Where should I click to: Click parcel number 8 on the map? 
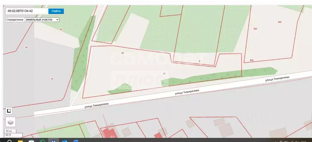coord(199,61)
